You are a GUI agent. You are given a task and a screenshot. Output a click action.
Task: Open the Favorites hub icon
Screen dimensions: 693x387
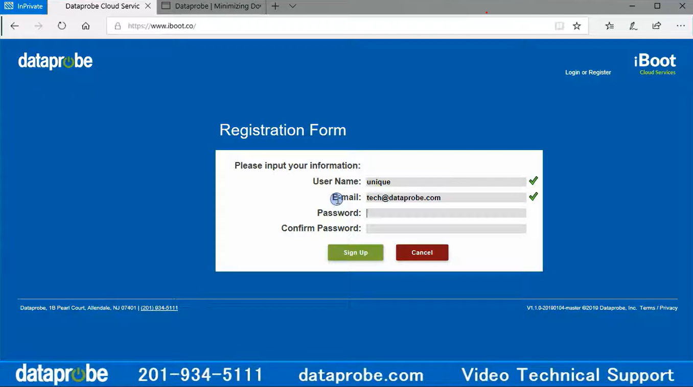(609, 26)
